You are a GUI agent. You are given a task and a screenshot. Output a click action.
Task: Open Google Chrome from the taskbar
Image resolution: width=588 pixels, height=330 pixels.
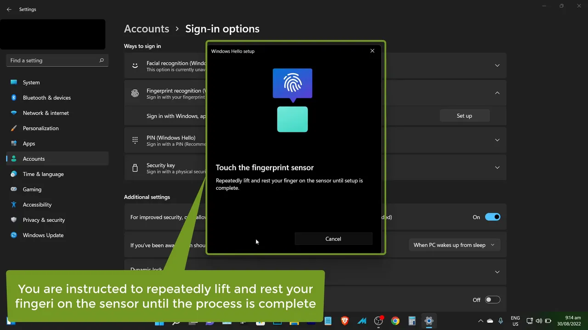(395, 321)
